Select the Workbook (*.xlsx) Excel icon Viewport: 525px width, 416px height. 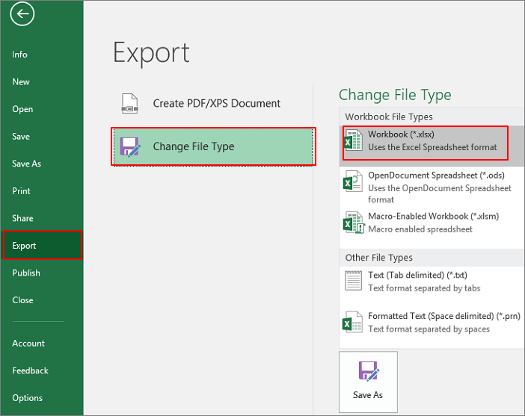pyautogui.click(x=353, y=141)
